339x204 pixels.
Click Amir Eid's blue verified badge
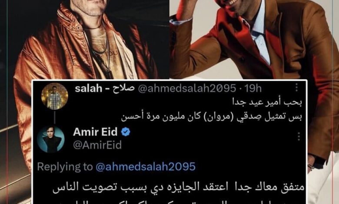coord(126,132)
